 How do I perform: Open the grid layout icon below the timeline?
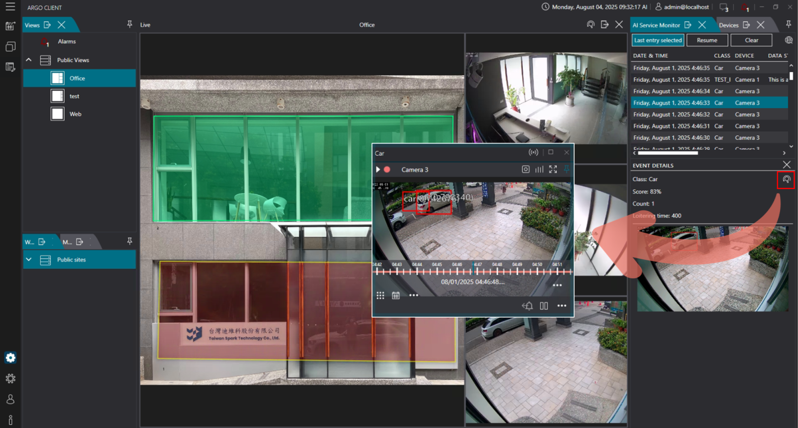pyautogui.click(x=380, y=295)
